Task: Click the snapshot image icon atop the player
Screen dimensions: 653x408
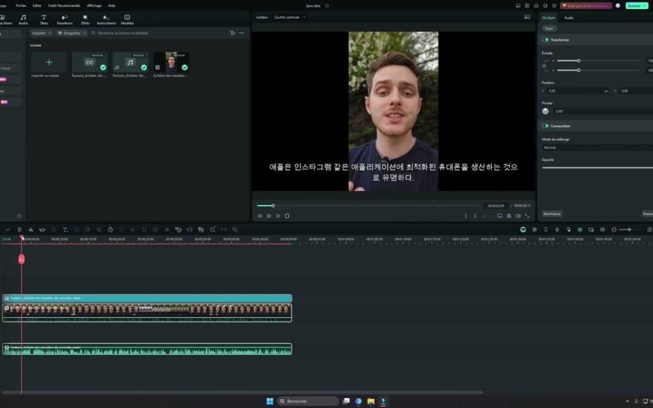Action: click(x=527, y=17)
